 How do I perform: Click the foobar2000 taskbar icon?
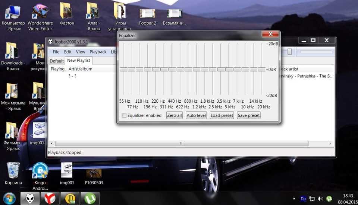pyautogui.click(x=29, y=199)
